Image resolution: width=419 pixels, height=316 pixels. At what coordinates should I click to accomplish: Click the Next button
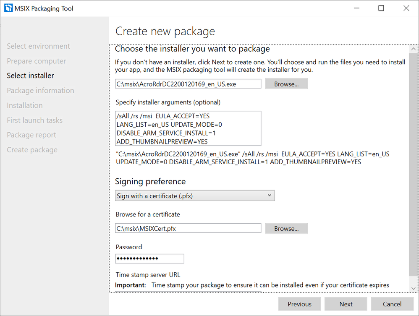point(346,304)
